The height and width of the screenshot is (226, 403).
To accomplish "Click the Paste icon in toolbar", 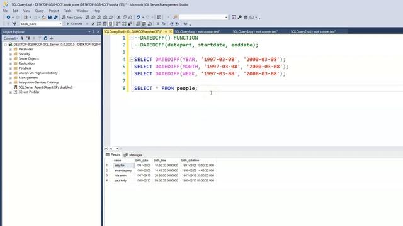I will [x=130, y=17].
